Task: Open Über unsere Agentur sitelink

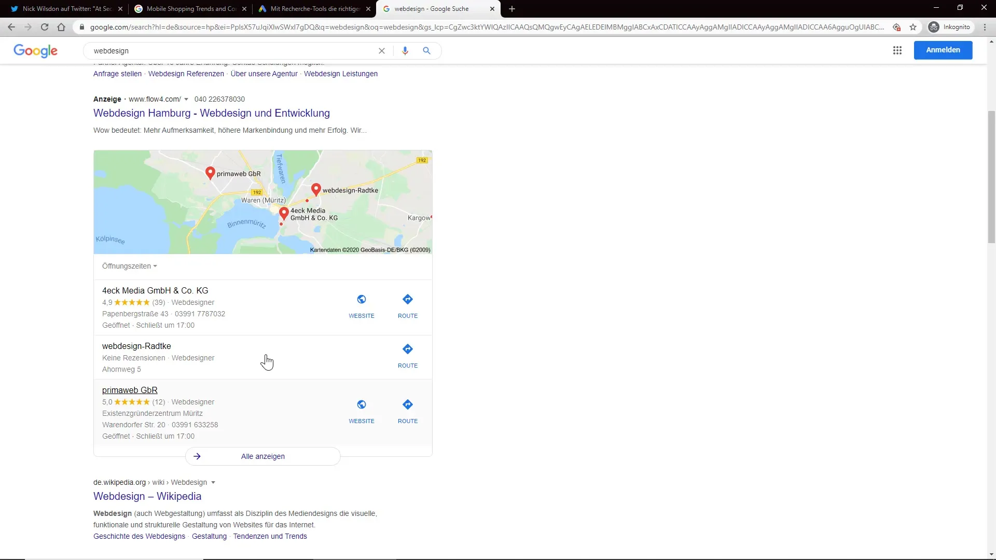Action: 264,74
